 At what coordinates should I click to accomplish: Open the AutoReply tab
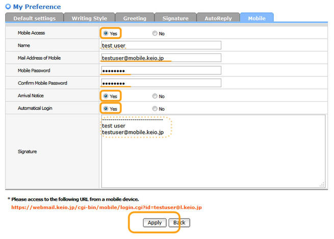[x=217, y=18]
